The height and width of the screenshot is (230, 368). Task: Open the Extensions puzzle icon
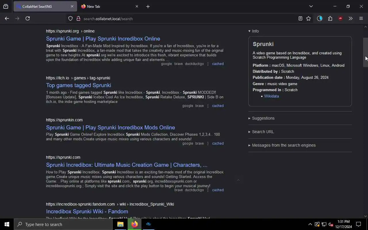330,18
